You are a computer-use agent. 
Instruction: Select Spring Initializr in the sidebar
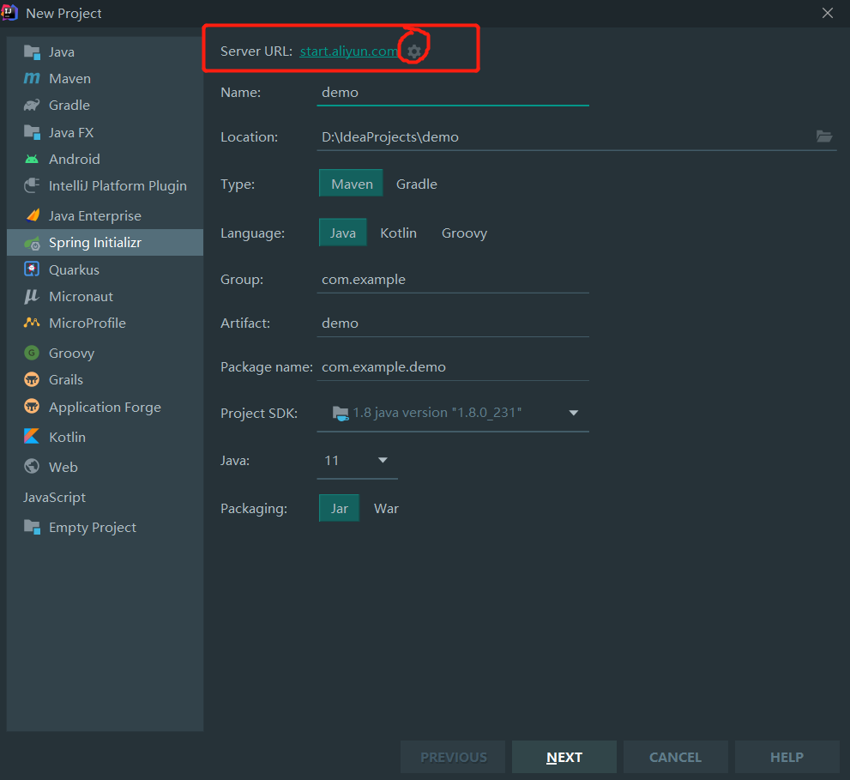(x=94, y=242)
